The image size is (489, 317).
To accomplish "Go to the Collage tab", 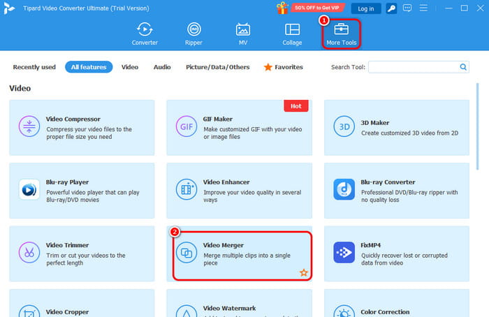I will [x=292, y=34].
